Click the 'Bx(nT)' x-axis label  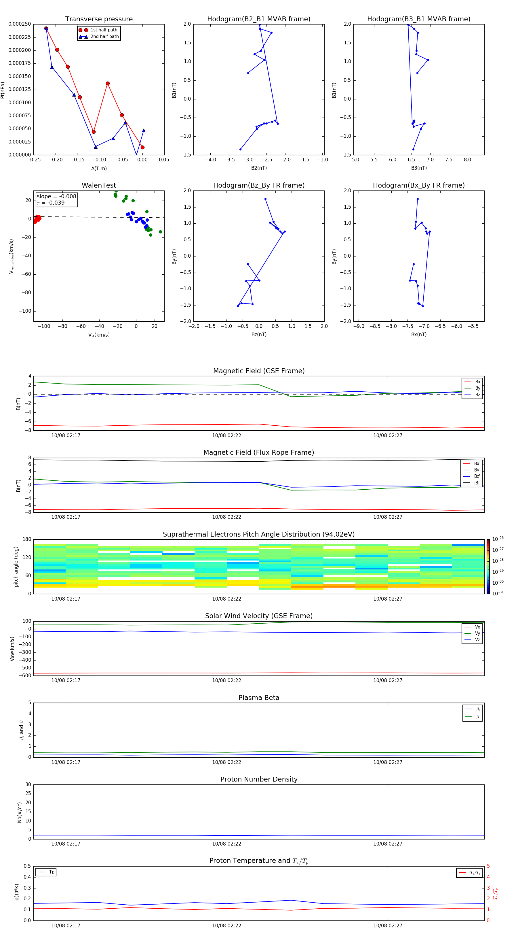click(x=419, y=335)
